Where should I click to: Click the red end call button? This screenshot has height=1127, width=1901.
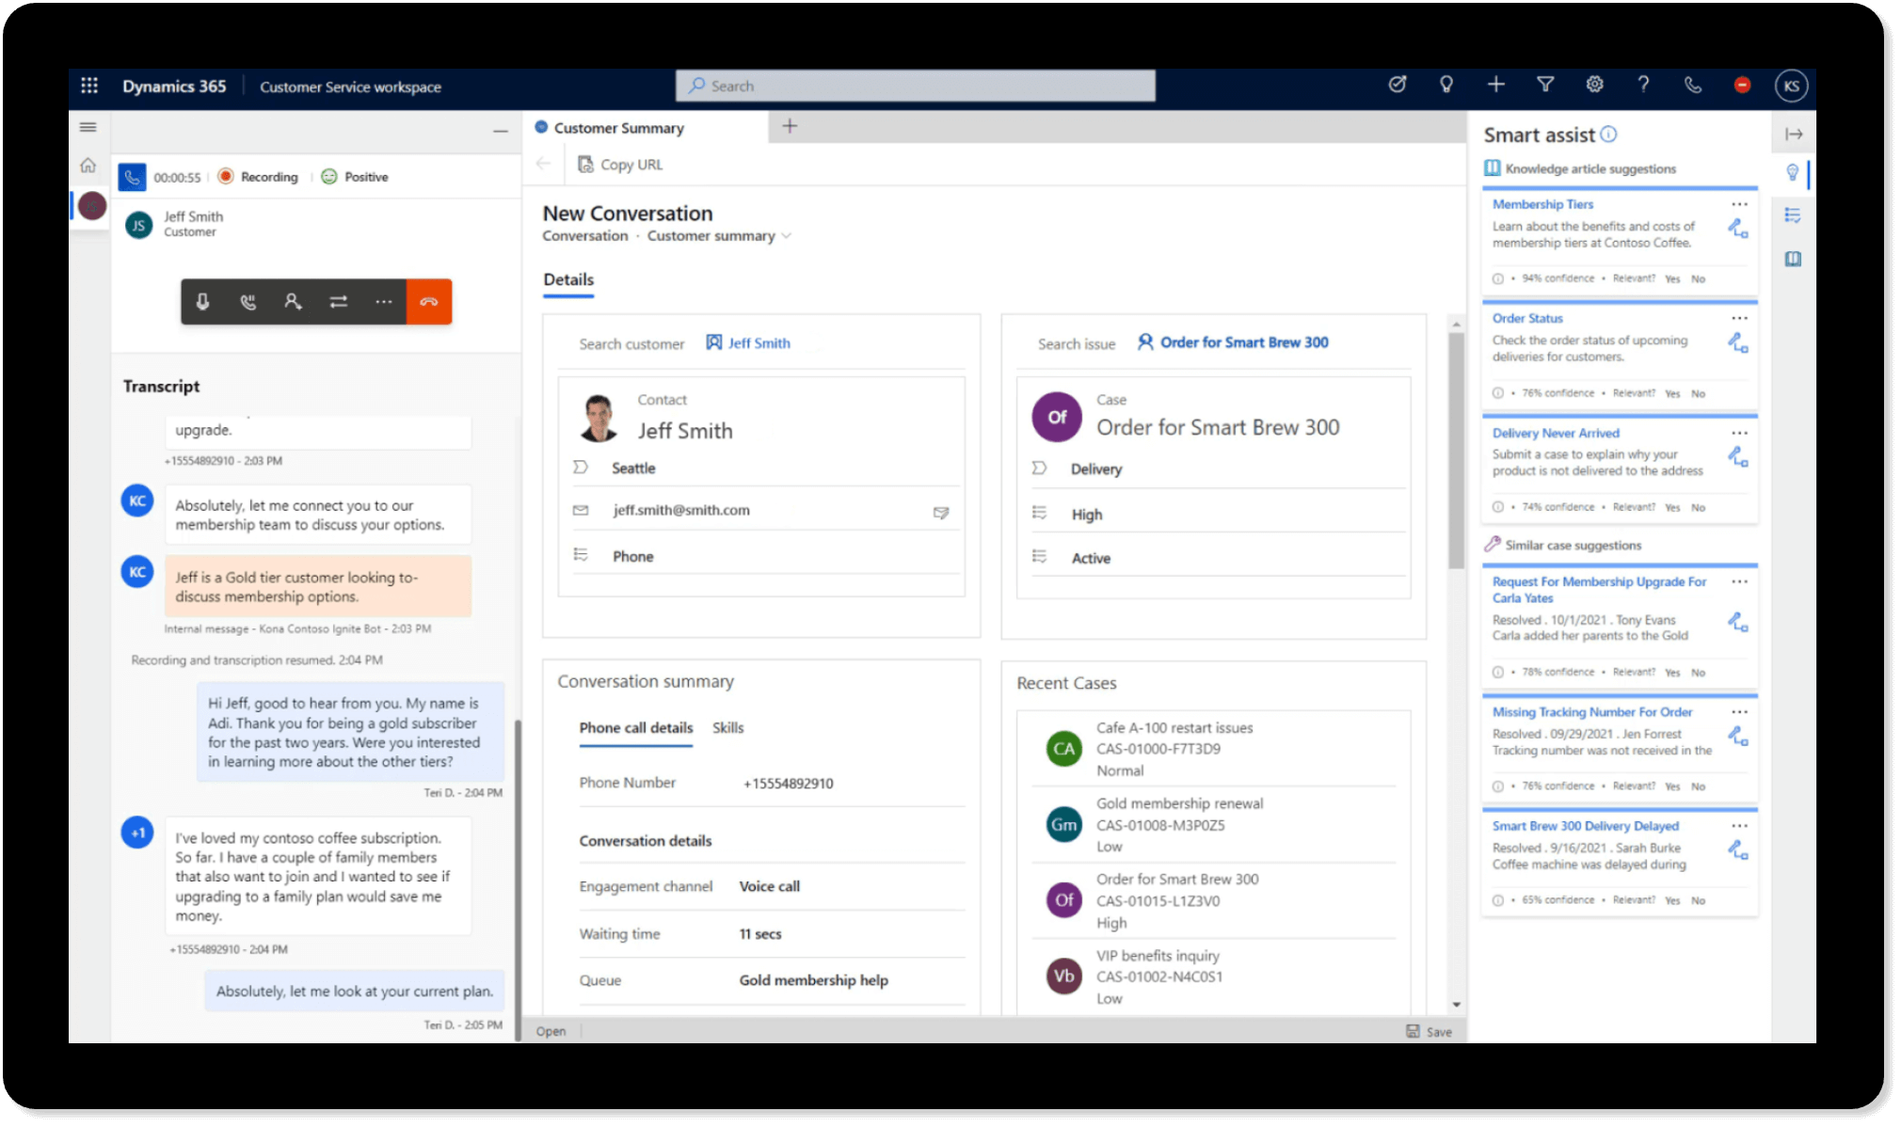pyautogui.click(x=429, y=302)
